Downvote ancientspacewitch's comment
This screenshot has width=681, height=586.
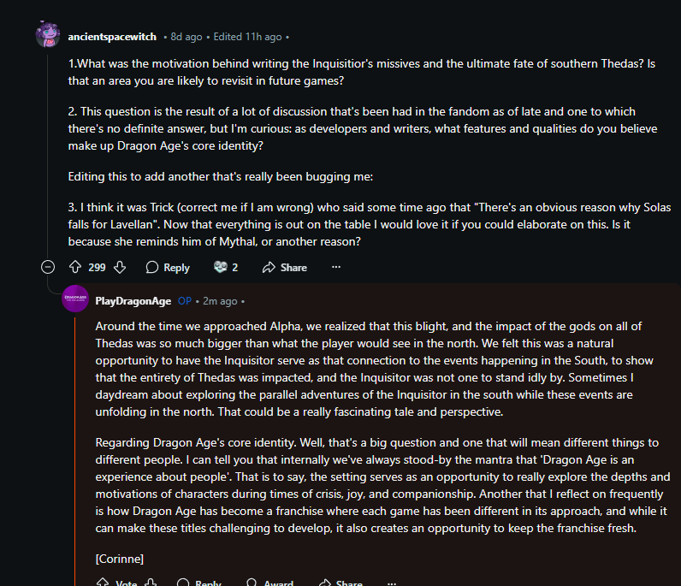tap(120, 267)
